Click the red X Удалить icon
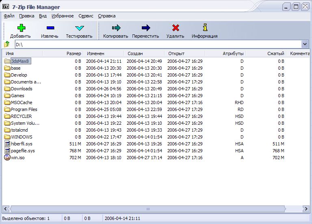The width and height of the screenshot is (312, 224). [x=175, y=28]
